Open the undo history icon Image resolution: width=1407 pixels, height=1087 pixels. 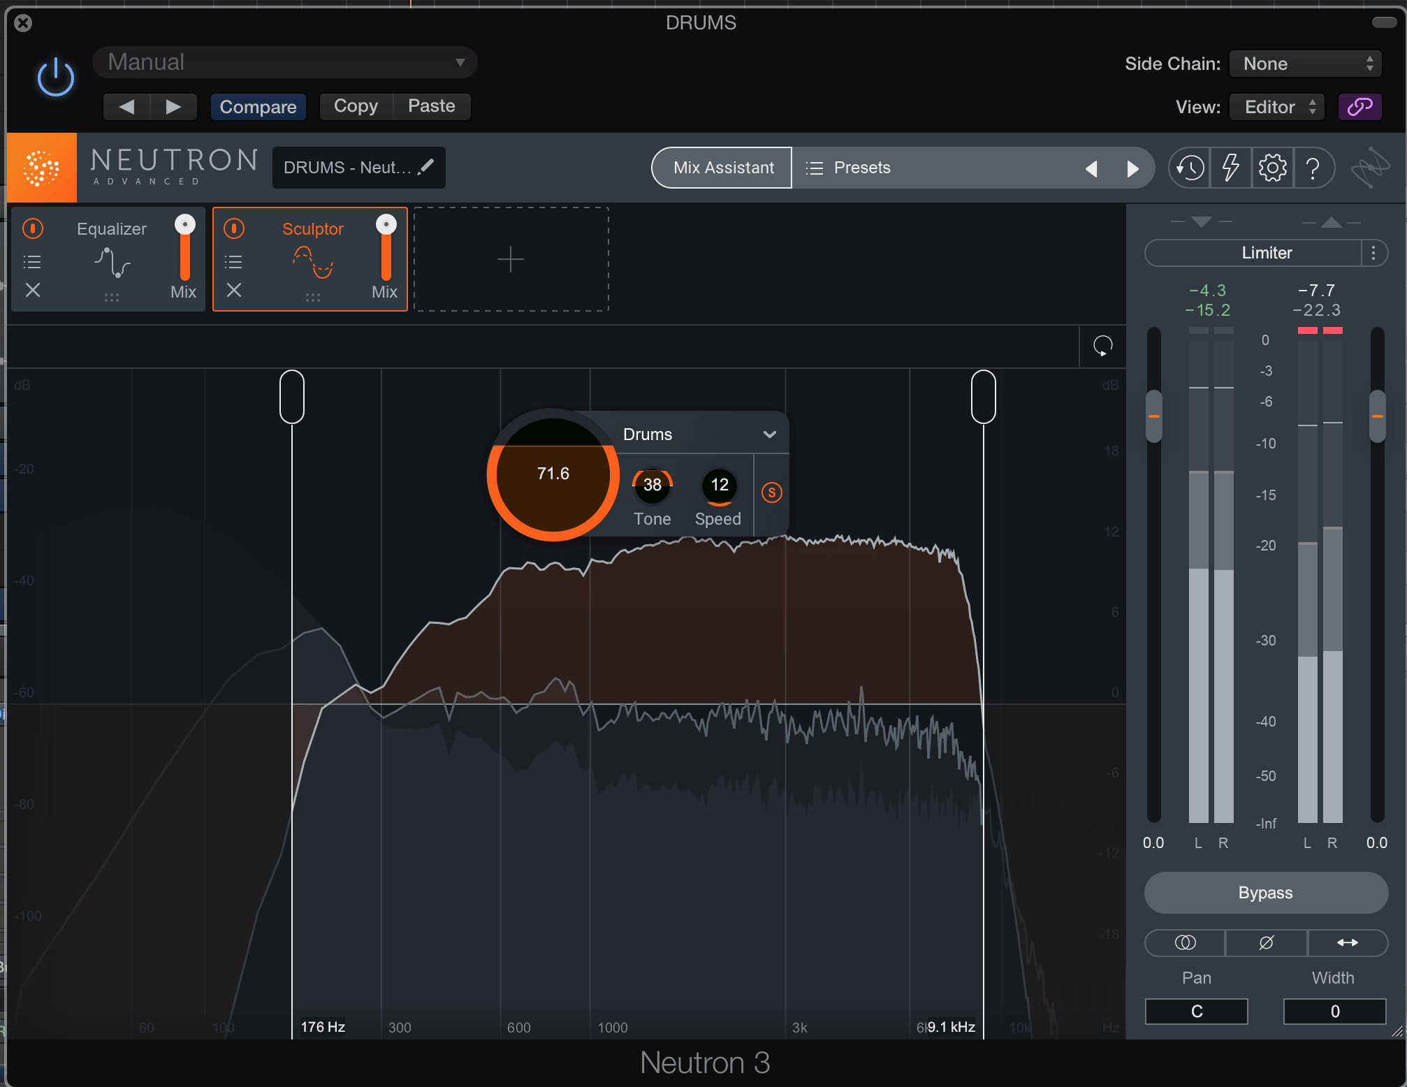pyautogui.click(x=1190, y=168)
